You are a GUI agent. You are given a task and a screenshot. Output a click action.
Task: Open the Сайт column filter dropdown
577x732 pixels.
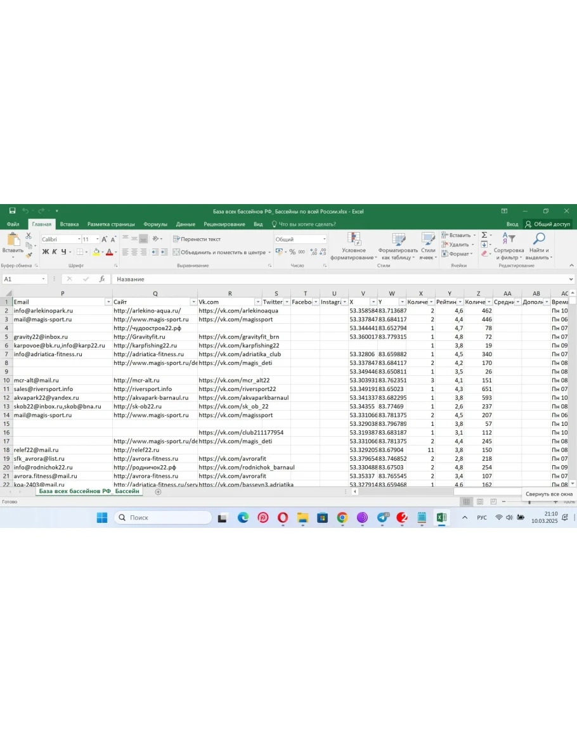[193, 302]
